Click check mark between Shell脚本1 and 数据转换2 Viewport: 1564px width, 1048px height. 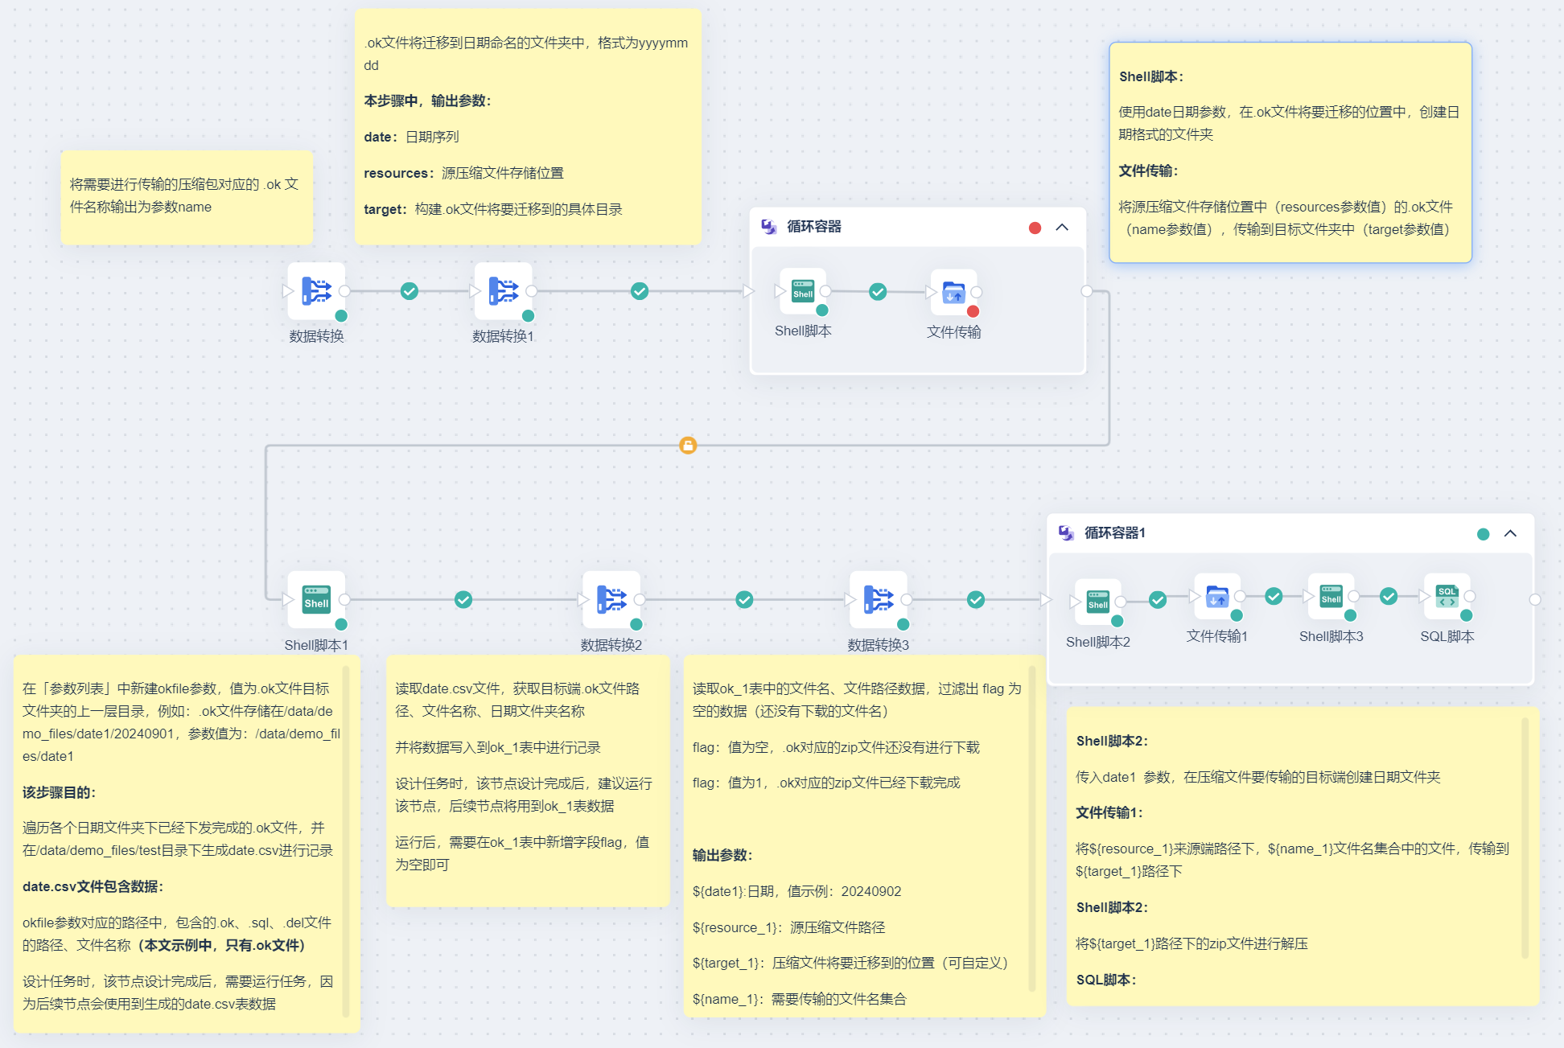[463, 599]
